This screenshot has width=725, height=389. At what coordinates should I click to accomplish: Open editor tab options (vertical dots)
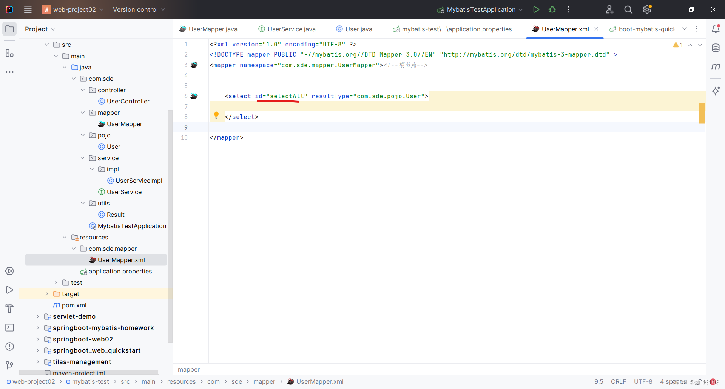pyautogui.click(x=697, y=29)
